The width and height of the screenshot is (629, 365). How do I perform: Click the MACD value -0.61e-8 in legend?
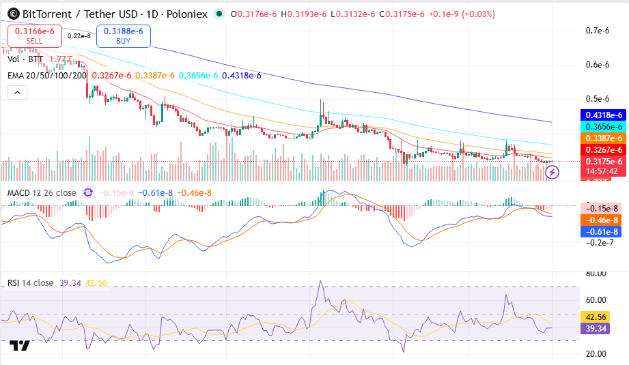(x=156, y=192)
